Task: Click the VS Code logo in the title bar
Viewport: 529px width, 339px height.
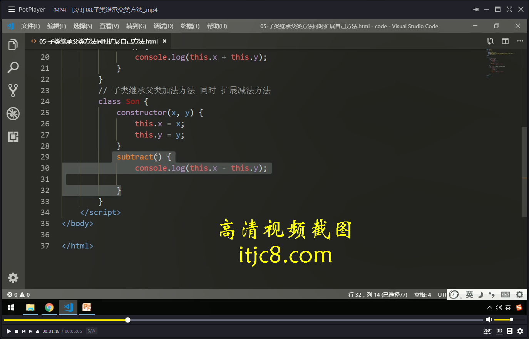Action: (x=10, y=26)
